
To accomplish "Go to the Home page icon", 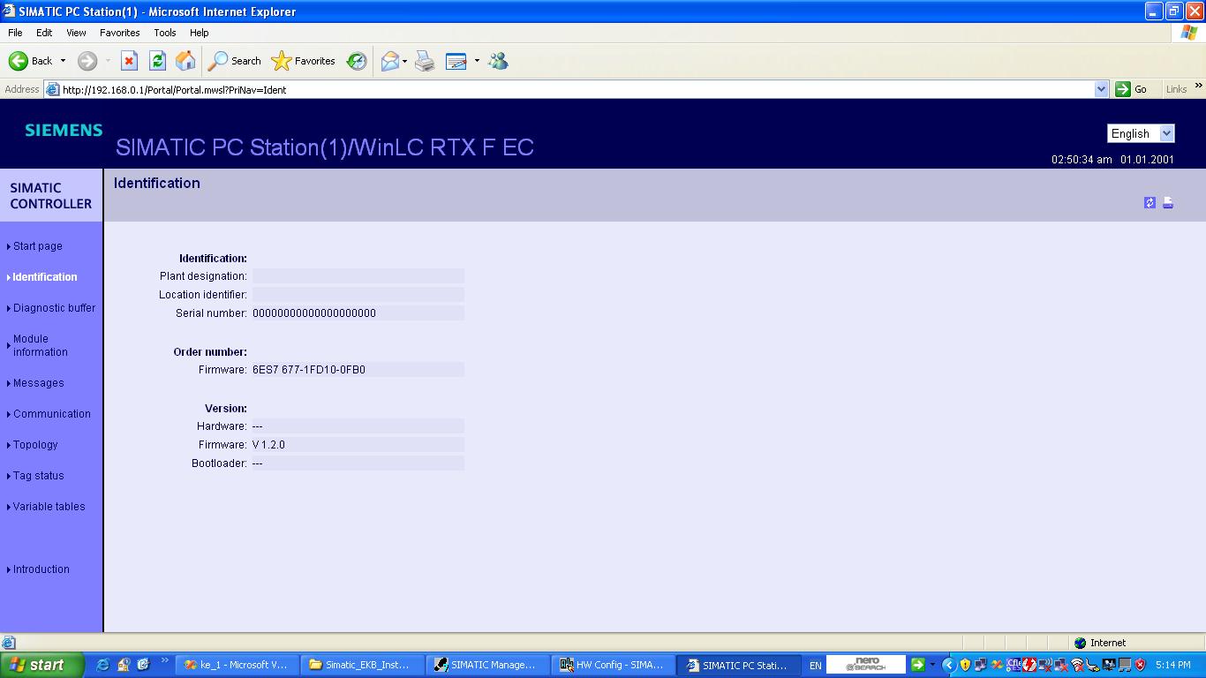I will (185, 61).
